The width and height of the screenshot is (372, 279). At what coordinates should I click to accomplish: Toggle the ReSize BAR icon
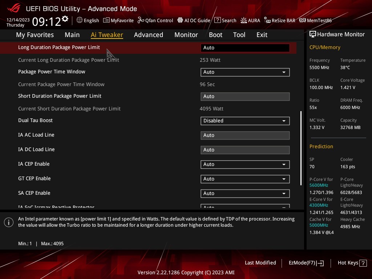click(267, 20)
